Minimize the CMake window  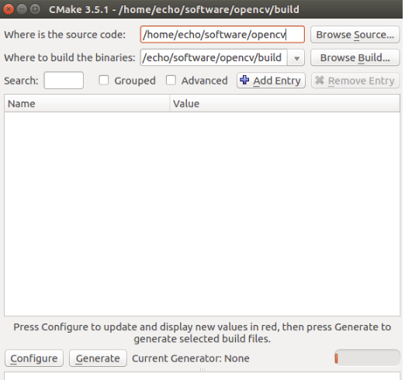22,9
